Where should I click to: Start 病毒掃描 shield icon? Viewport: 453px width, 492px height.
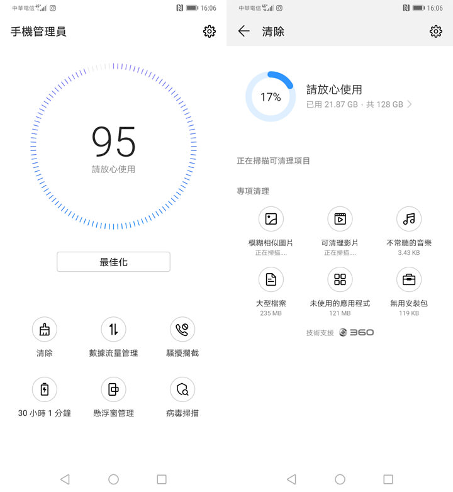pos(182,389)
